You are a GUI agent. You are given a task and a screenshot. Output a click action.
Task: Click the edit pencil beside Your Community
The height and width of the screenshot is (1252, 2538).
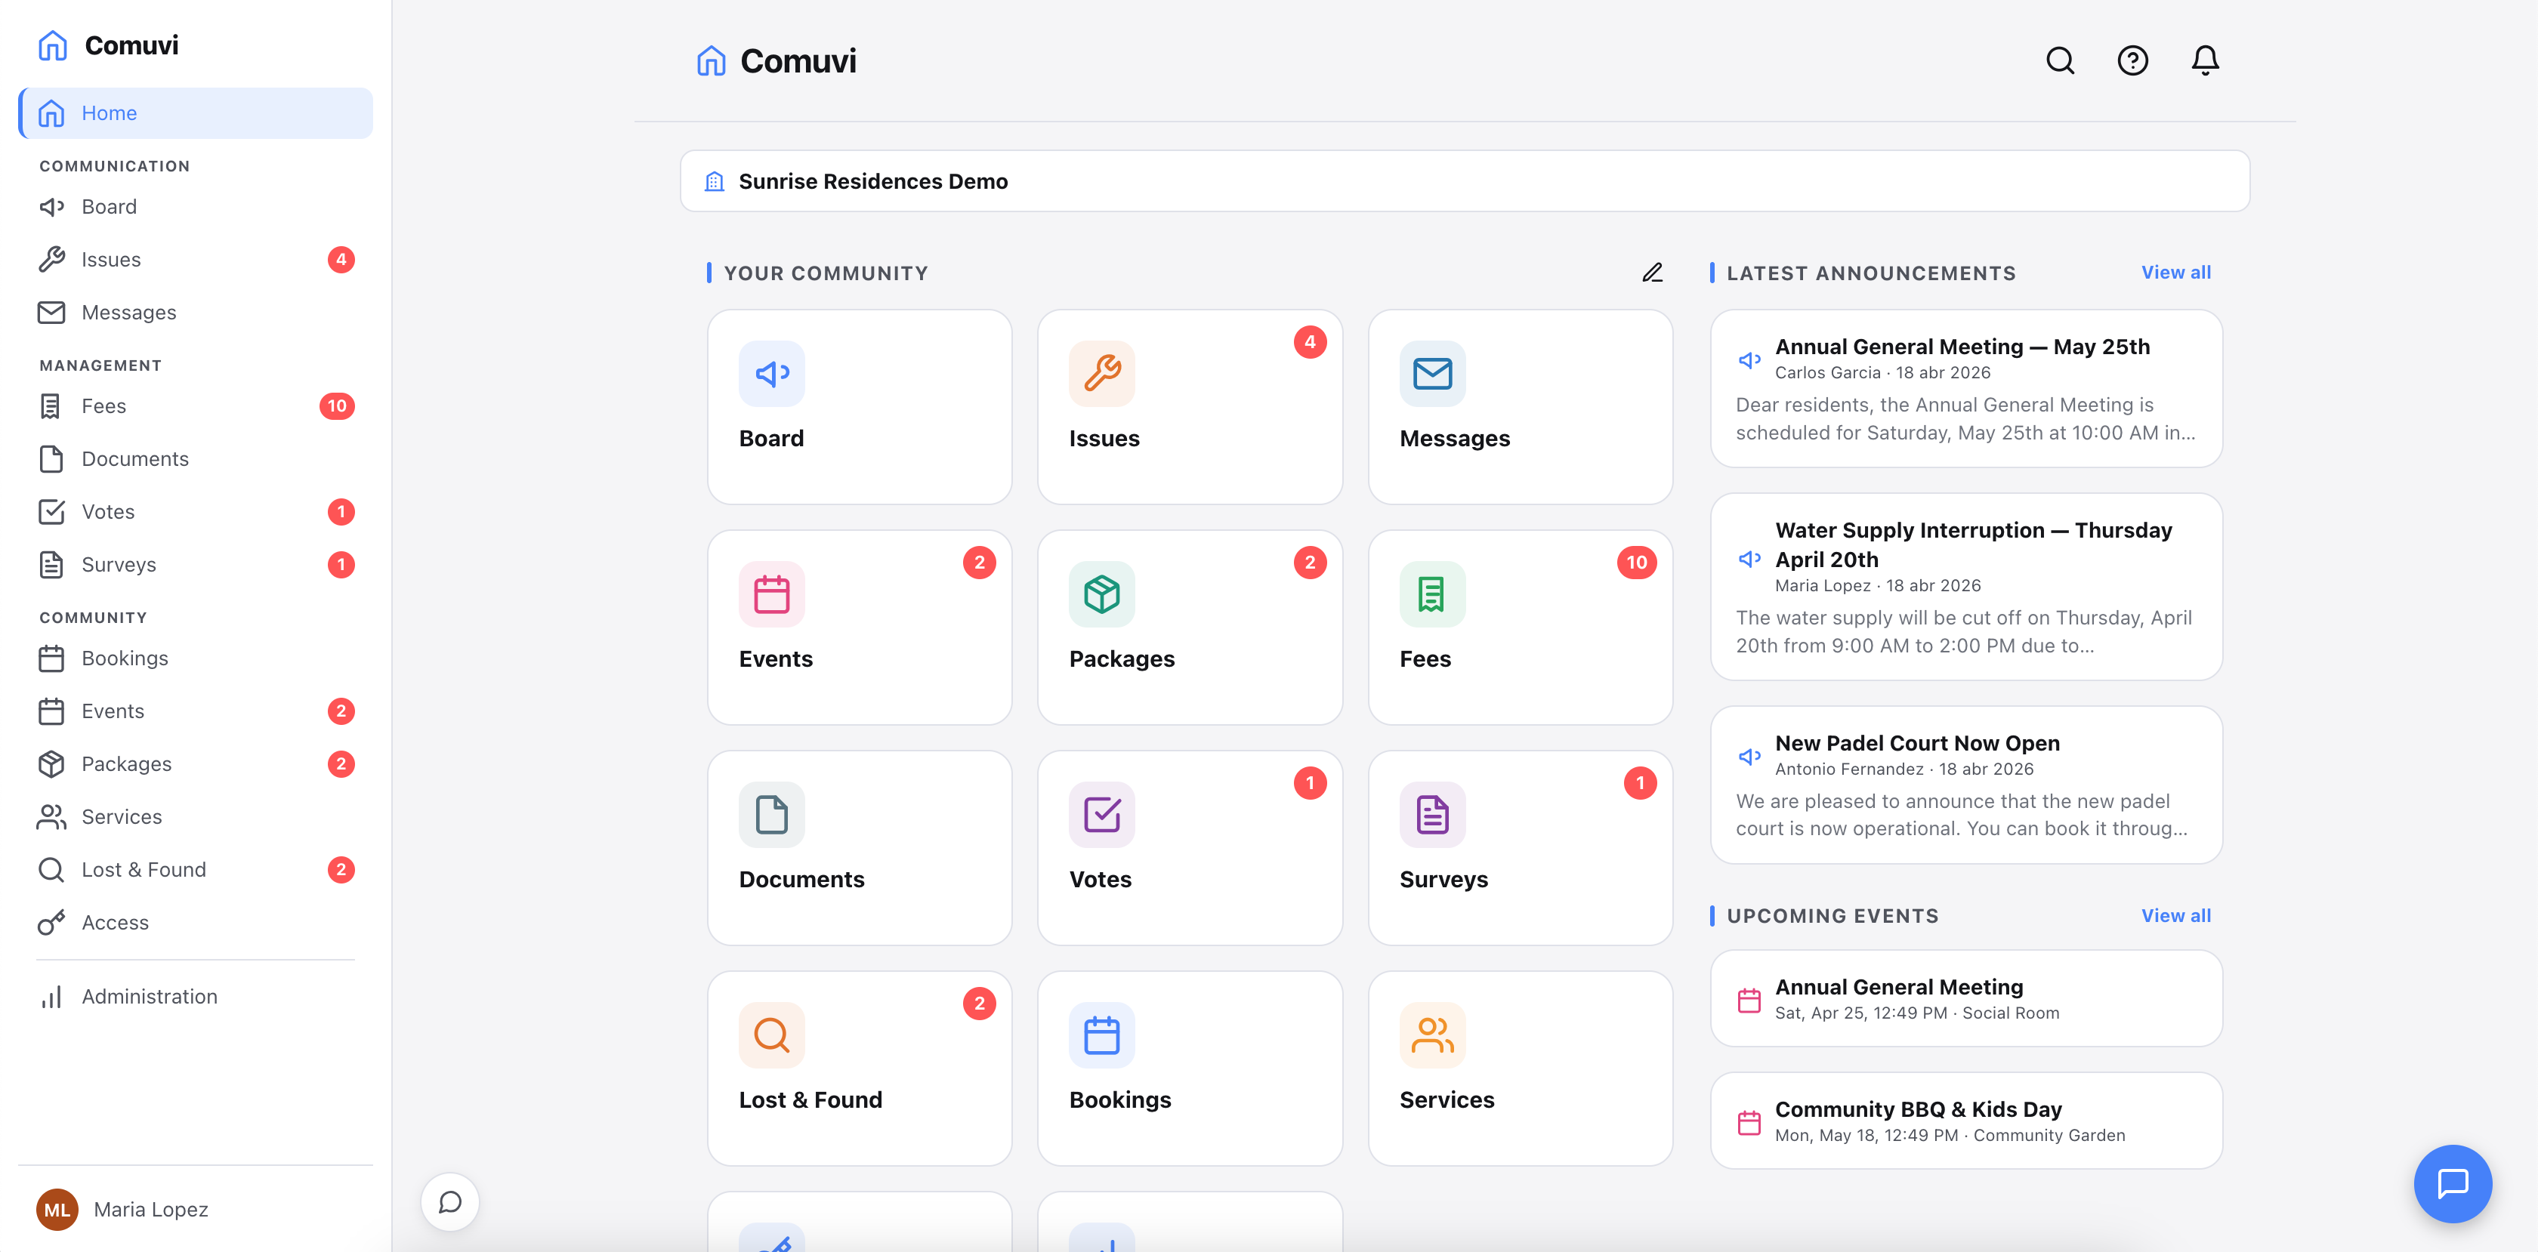(x=1652, y=273)
